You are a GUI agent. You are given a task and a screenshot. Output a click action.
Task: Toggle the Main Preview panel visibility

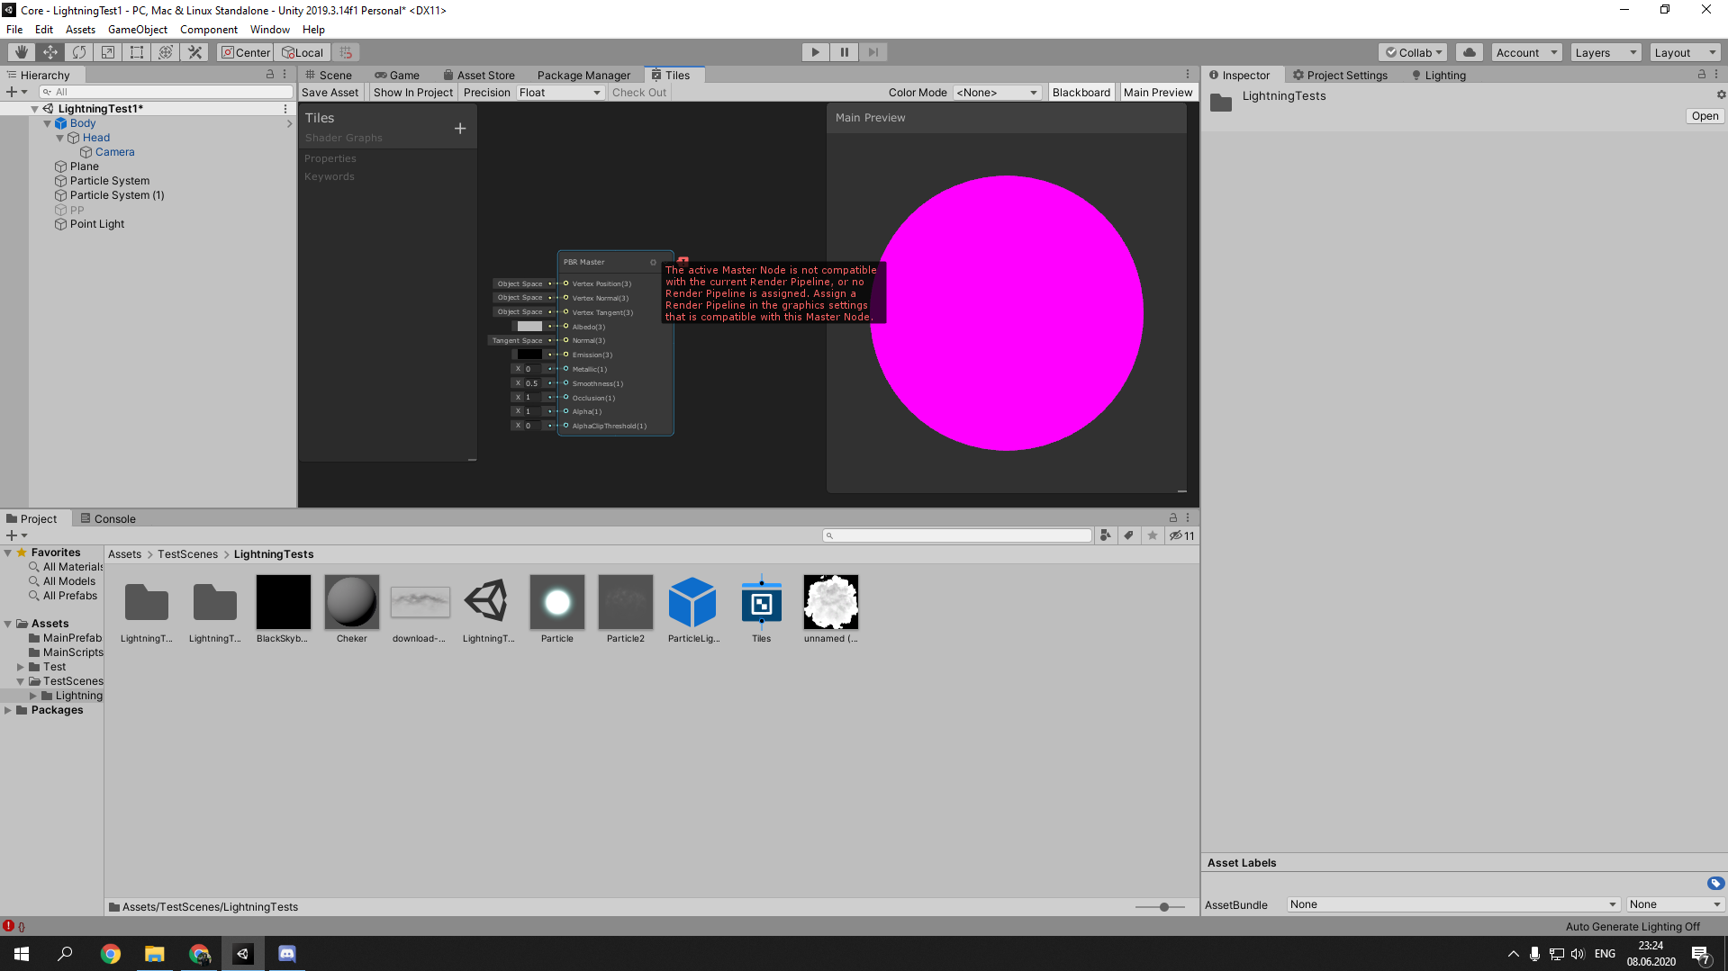point(1158,93)
